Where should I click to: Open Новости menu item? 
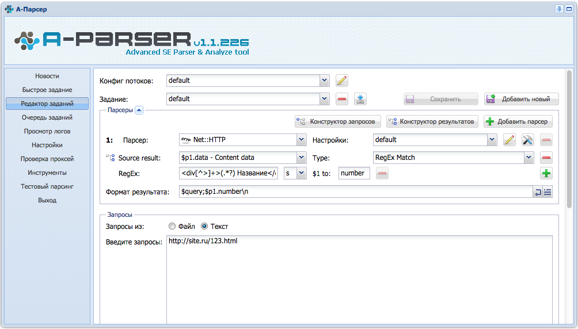point(47,76)
